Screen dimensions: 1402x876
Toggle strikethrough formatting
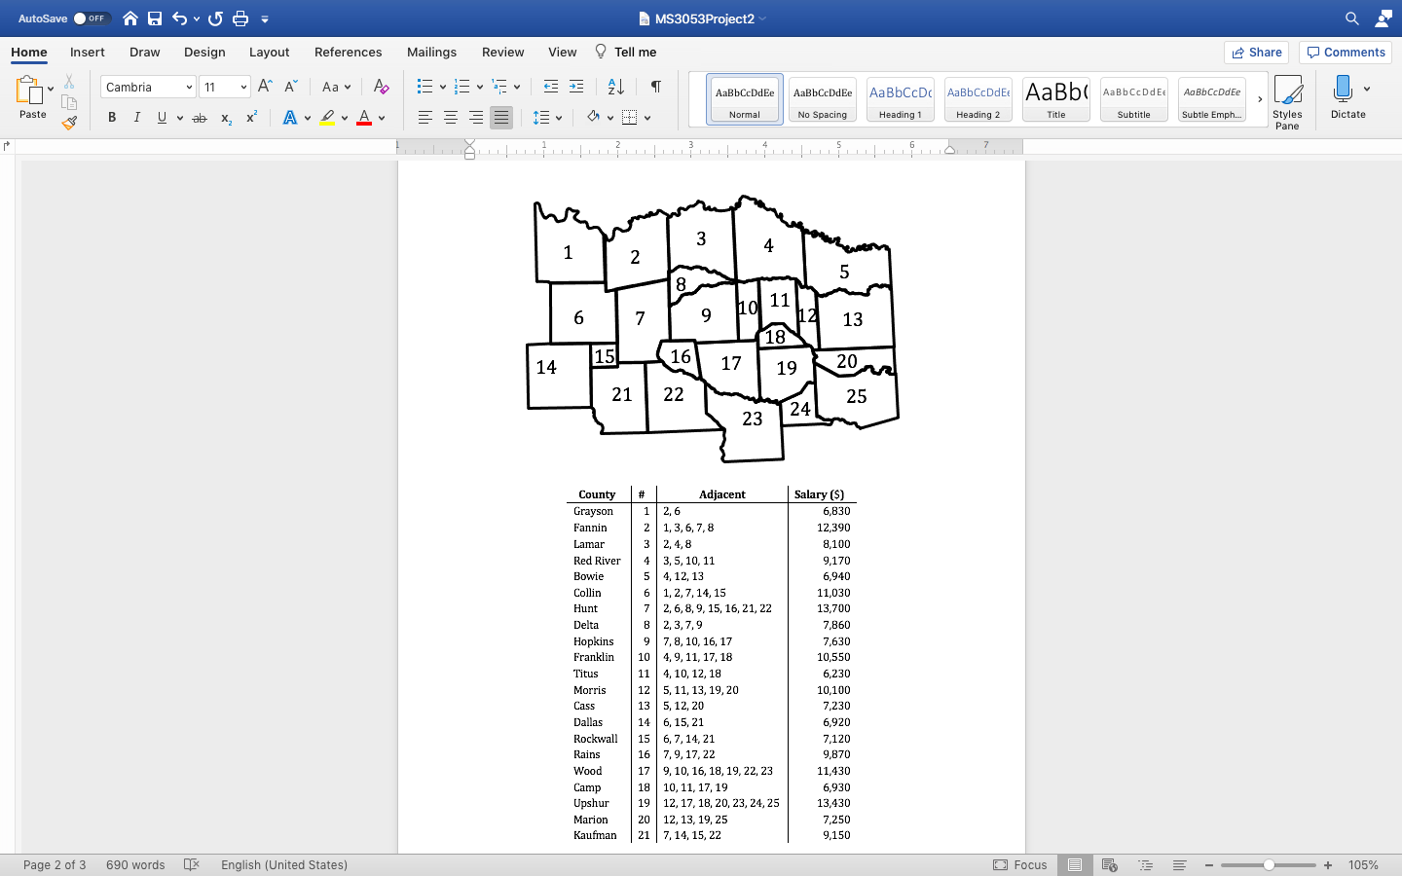pos(200,118)
